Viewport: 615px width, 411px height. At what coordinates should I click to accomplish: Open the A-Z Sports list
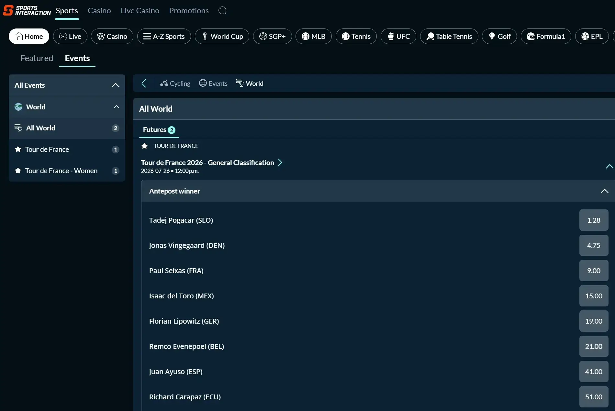point(164,36)
